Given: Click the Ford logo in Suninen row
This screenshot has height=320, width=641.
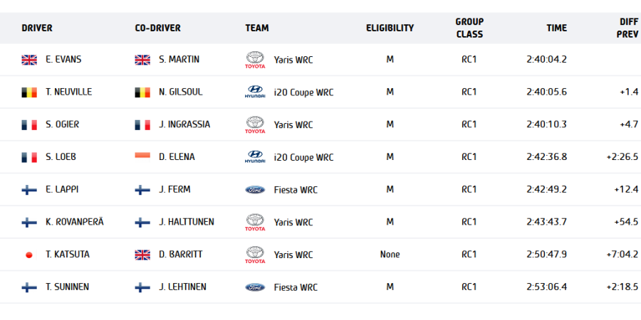Looking at the screenshot, I should click(254, 287).
